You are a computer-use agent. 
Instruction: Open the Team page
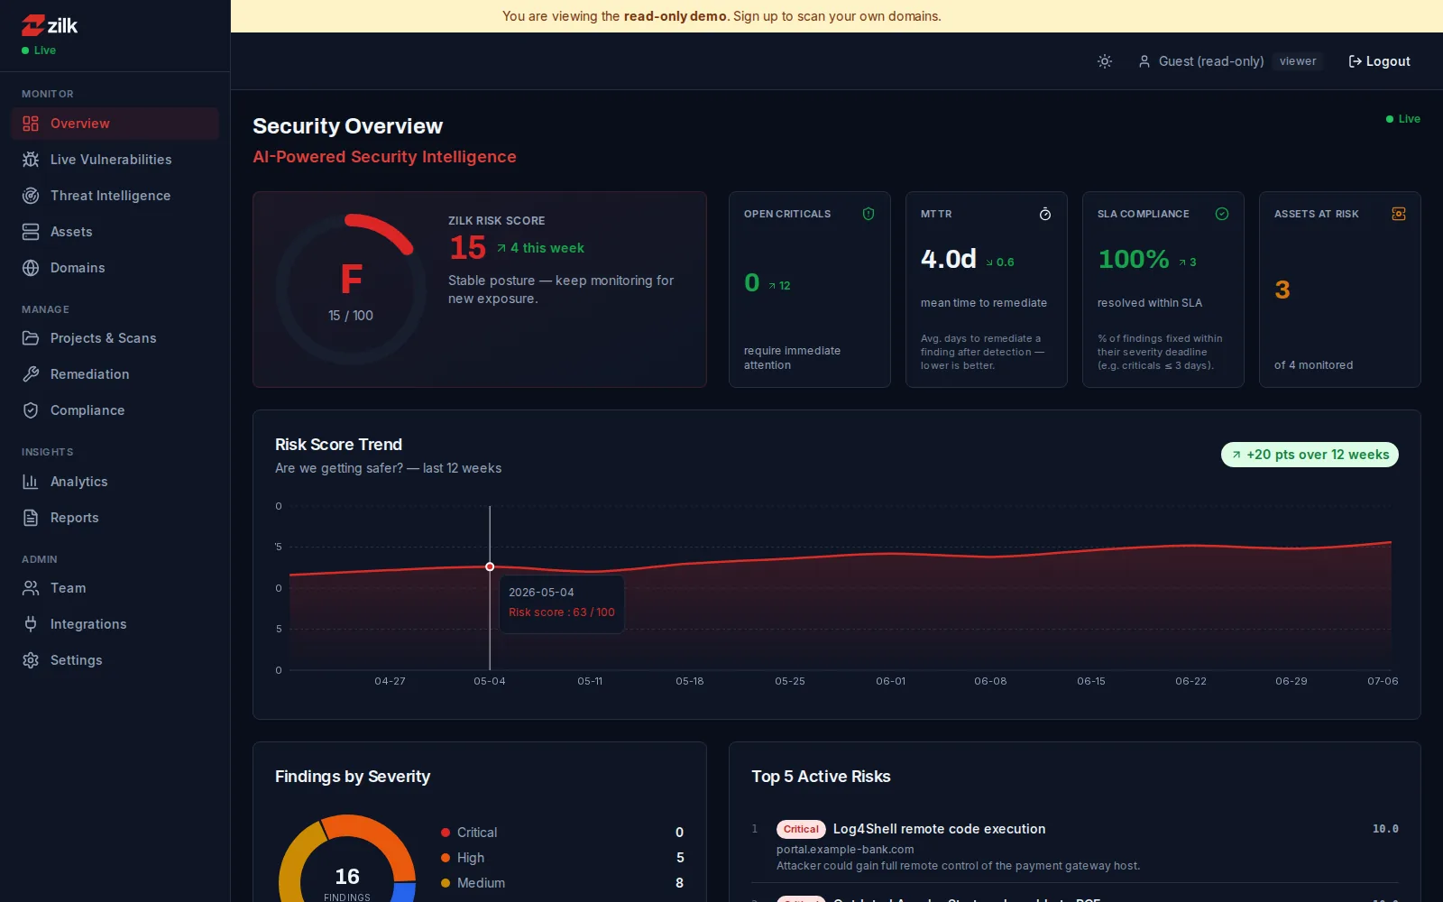[x=115, y=588]
